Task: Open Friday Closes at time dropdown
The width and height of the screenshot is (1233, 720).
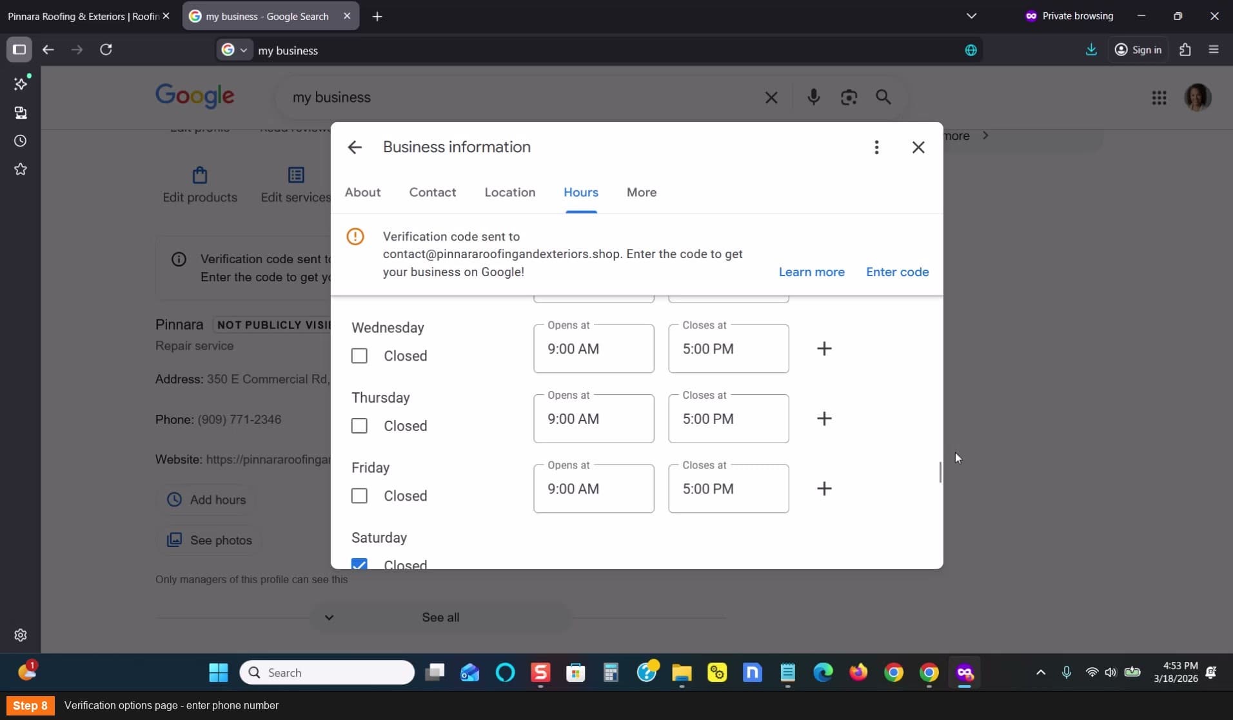Action: click(729, 488)
